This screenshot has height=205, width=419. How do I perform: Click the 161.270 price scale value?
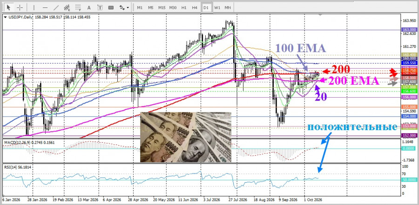[410, 46]
